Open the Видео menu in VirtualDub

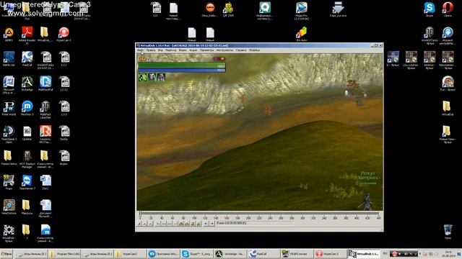tap(183, 50)
